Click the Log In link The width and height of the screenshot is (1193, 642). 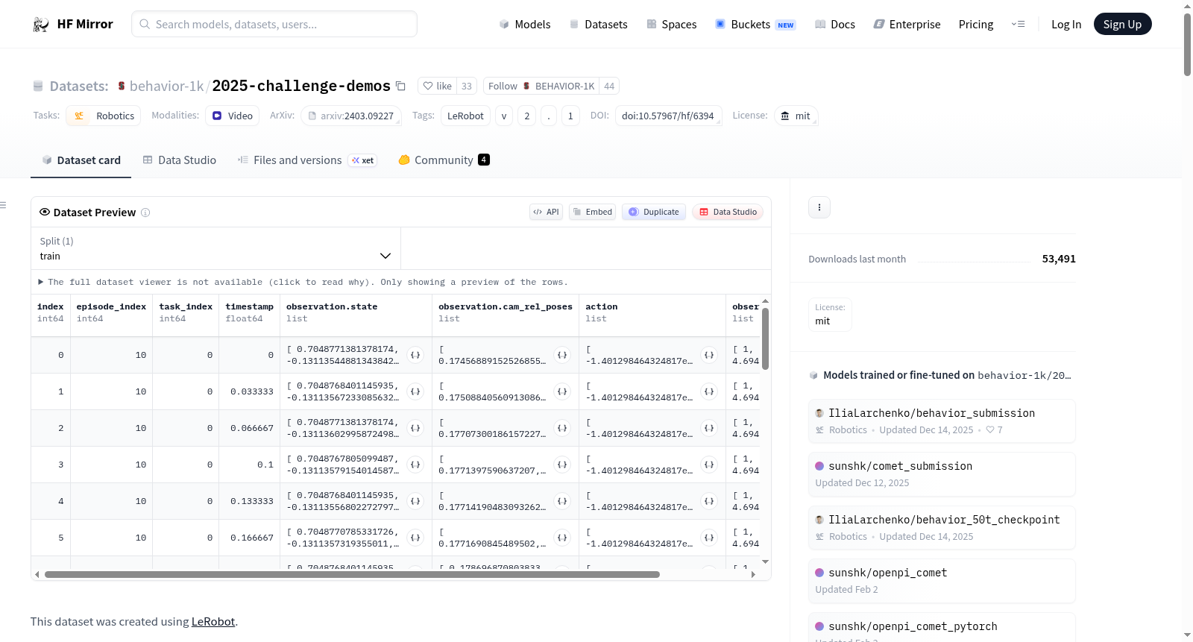(1066, 25)
